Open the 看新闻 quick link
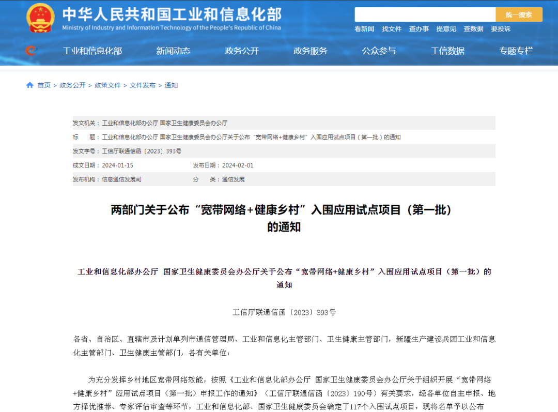The width and height of the screenshot is (558, 412). pos(364,29)
